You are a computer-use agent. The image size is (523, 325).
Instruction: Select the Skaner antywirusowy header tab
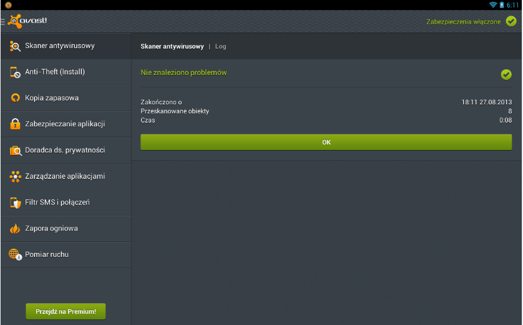[172, 47]
